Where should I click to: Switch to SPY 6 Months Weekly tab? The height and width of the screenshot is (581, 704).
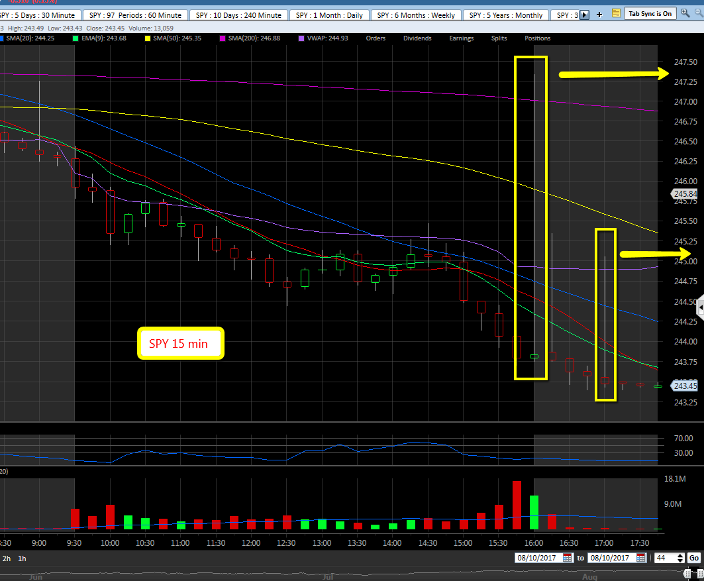pyautogui.click(x=416, y=15)
